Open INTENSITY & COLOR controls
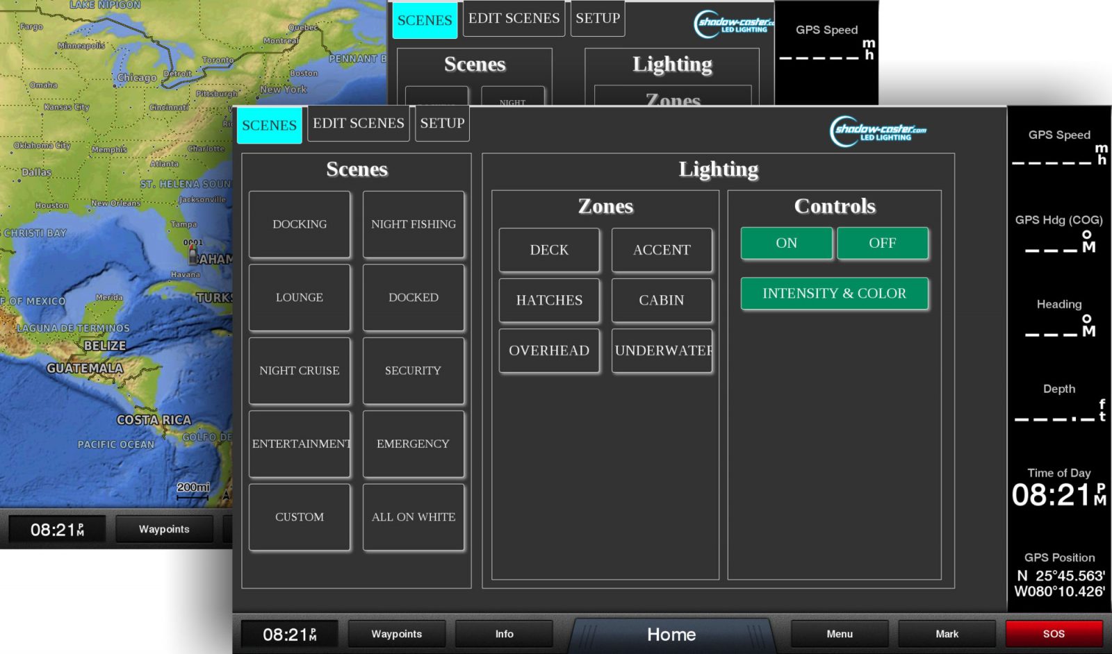This screenshot has width=1112, height=654. (x=834, y=293)
